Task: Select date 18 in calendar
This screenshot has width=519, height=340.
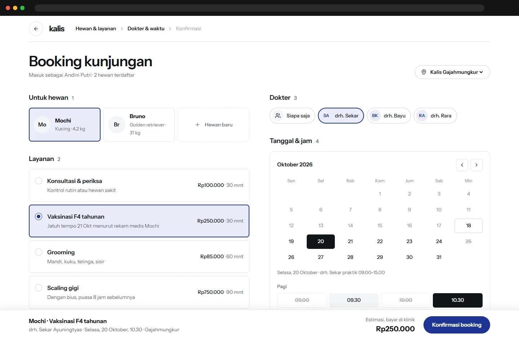Action: pos(469,226)
